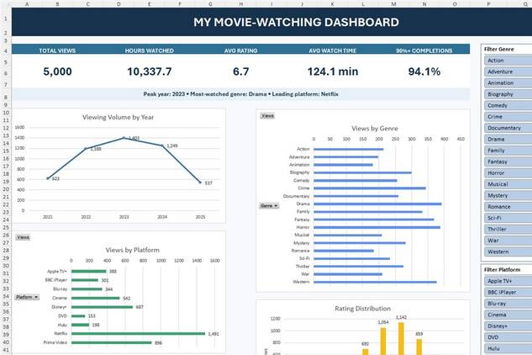This screenshot has width=532, height=355.
Task: Pick Mystery in Filter Genre slicer
Action: pyautogui.click(x=508, y=195)
